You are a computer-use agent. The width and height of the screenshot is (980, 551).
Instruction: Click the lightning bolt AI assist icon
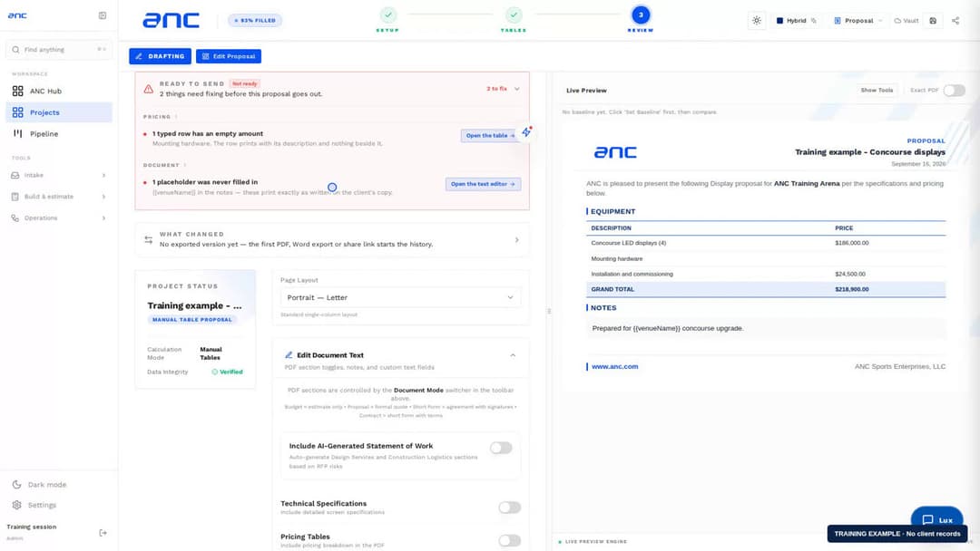pyautogui.click(x=527, y=131)
